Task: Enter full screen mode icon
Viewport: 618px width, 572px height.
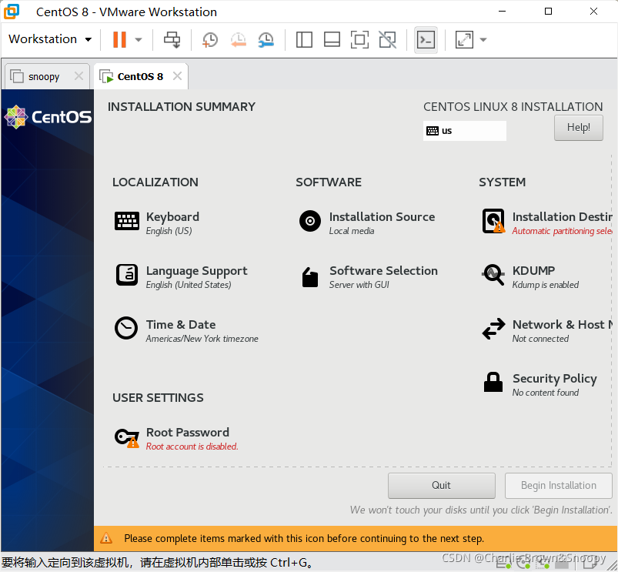Action: click(359, 39)
